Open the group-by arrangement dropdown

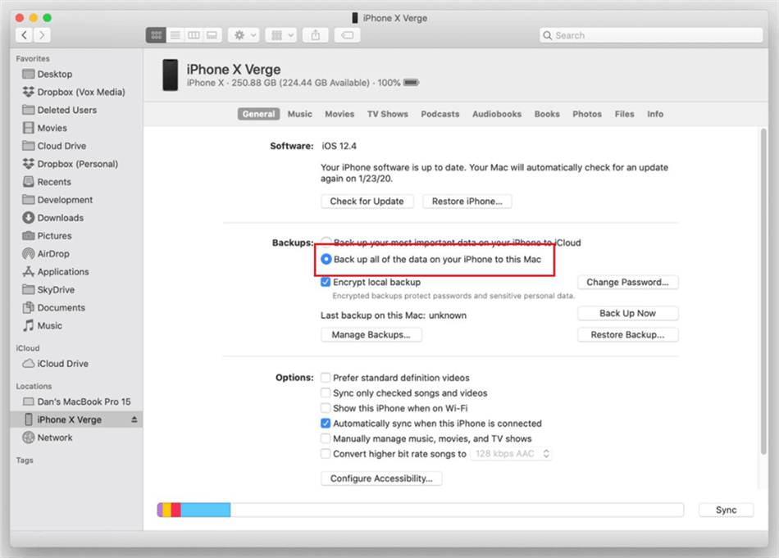coord(281,35)
